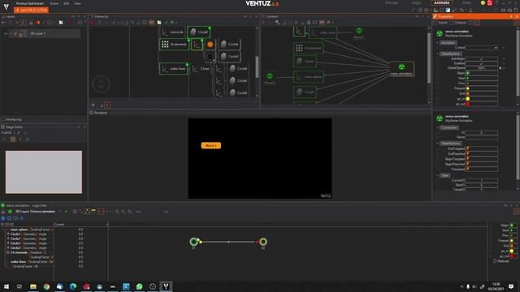The image size is (520, 292).
Task: Select the 24 elements hierarchy node
Action: coord(175,44)
